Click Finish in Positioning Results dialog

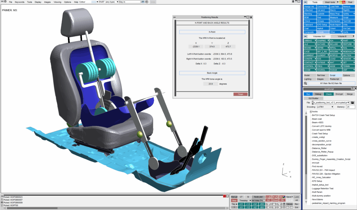coord(240,94)
